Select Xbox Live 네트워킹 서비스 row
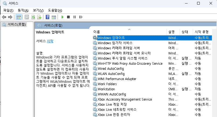217x117 pixels. tap(152, 110)
